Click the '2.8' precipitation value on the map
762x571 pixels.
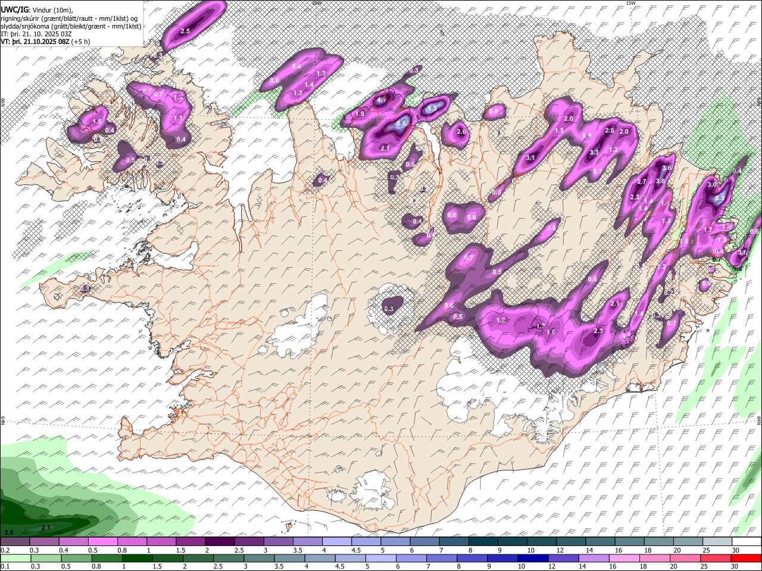[609, 131]
